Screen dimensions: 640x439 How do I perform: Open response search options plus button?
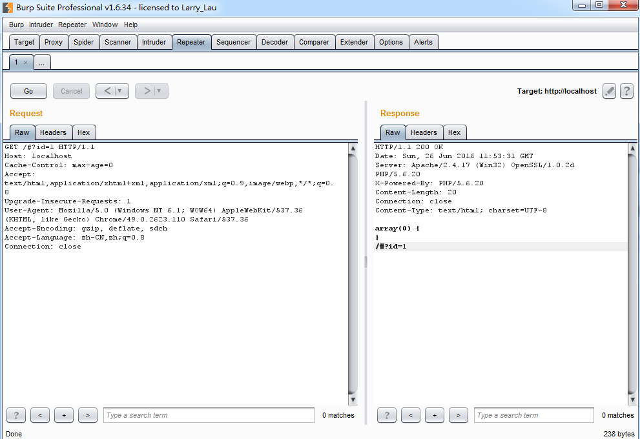434,415
